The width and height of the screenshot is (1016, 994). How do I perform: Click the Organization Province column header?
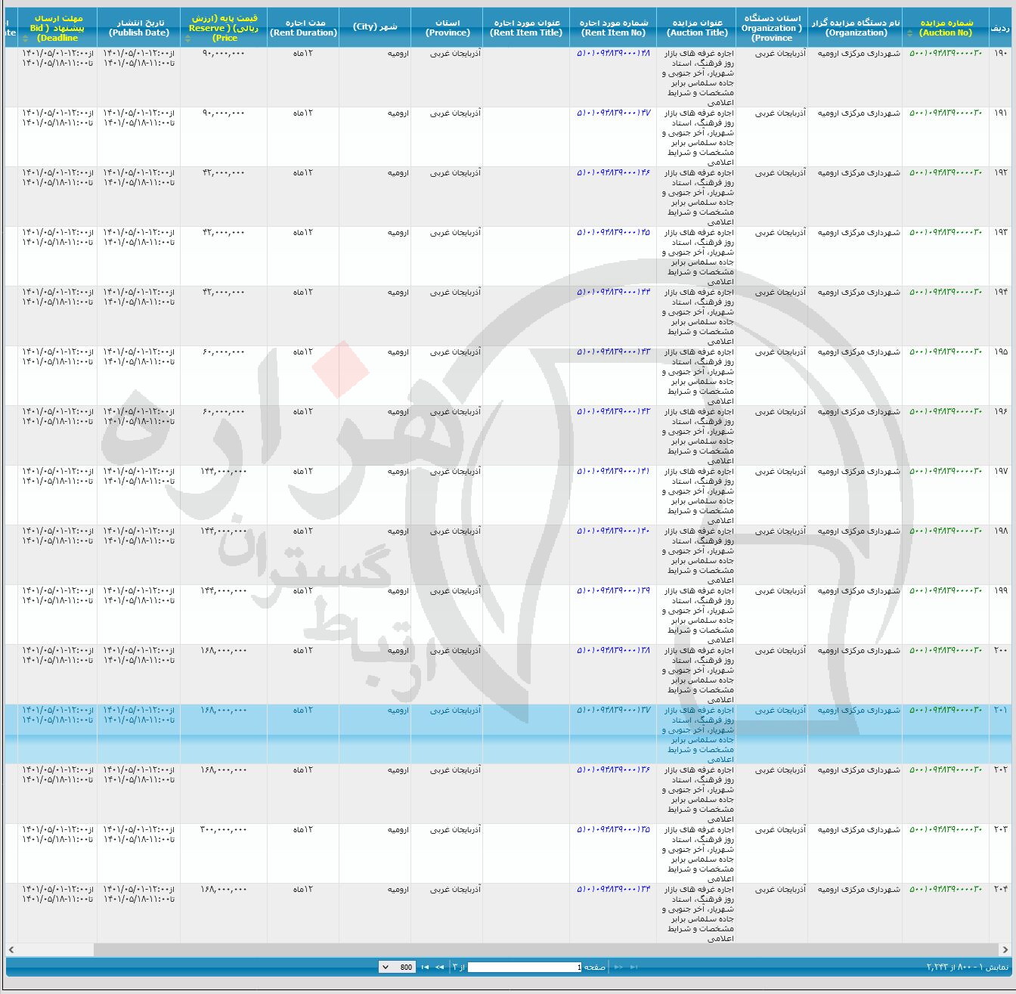(772, 28)
